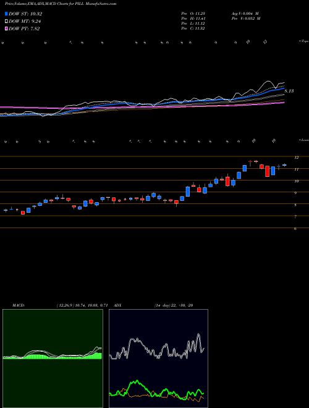Click the price axis label 12
Image resolution: width=309 pixels, height=408 pixels.
(296, 158)
